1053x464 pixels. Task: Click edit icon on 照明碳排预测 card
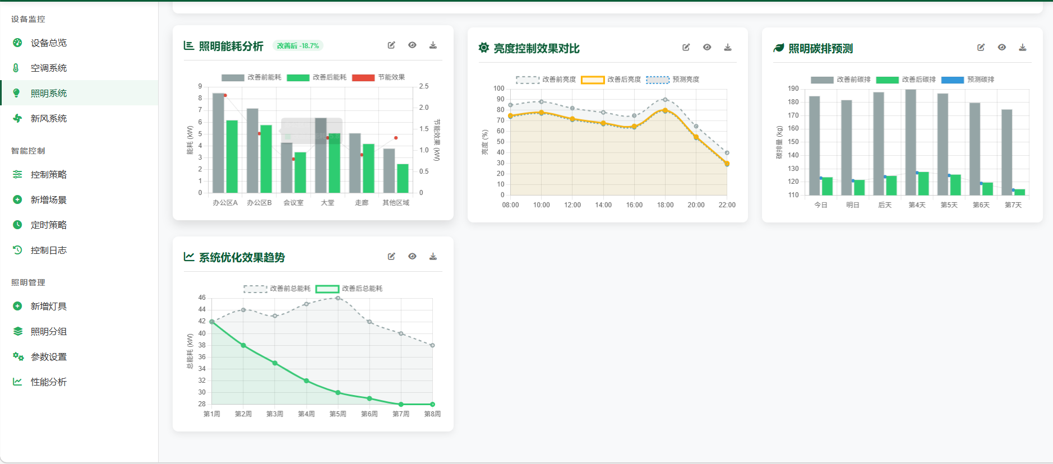coord(981,48)
